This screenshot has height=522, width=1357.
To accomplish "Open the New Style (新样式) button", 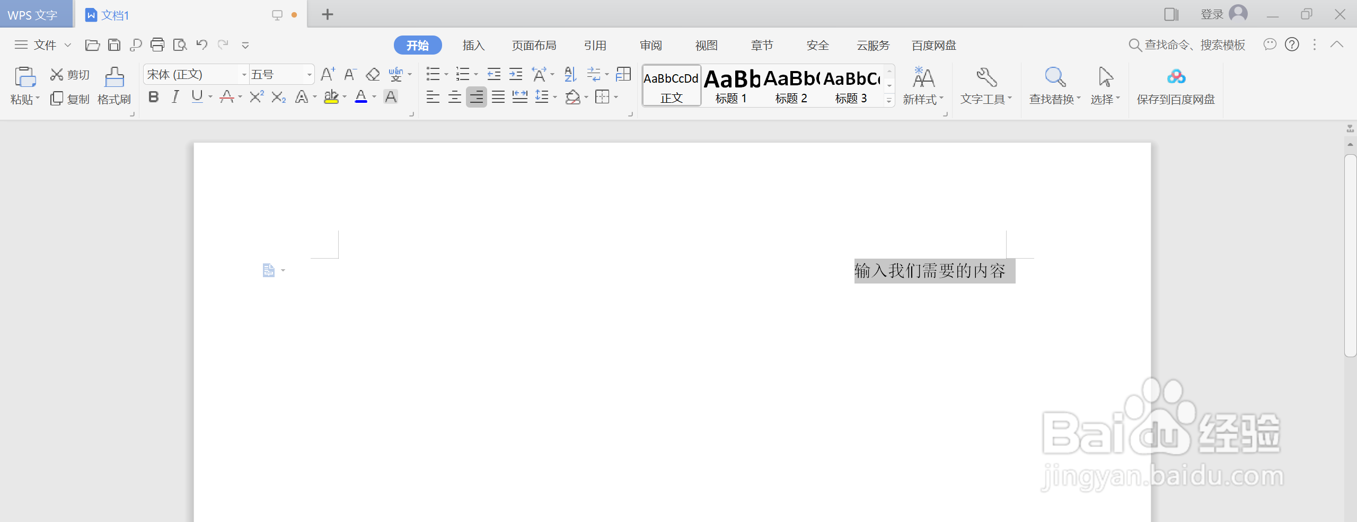I will pyautogui.click(x=923, y=86).
